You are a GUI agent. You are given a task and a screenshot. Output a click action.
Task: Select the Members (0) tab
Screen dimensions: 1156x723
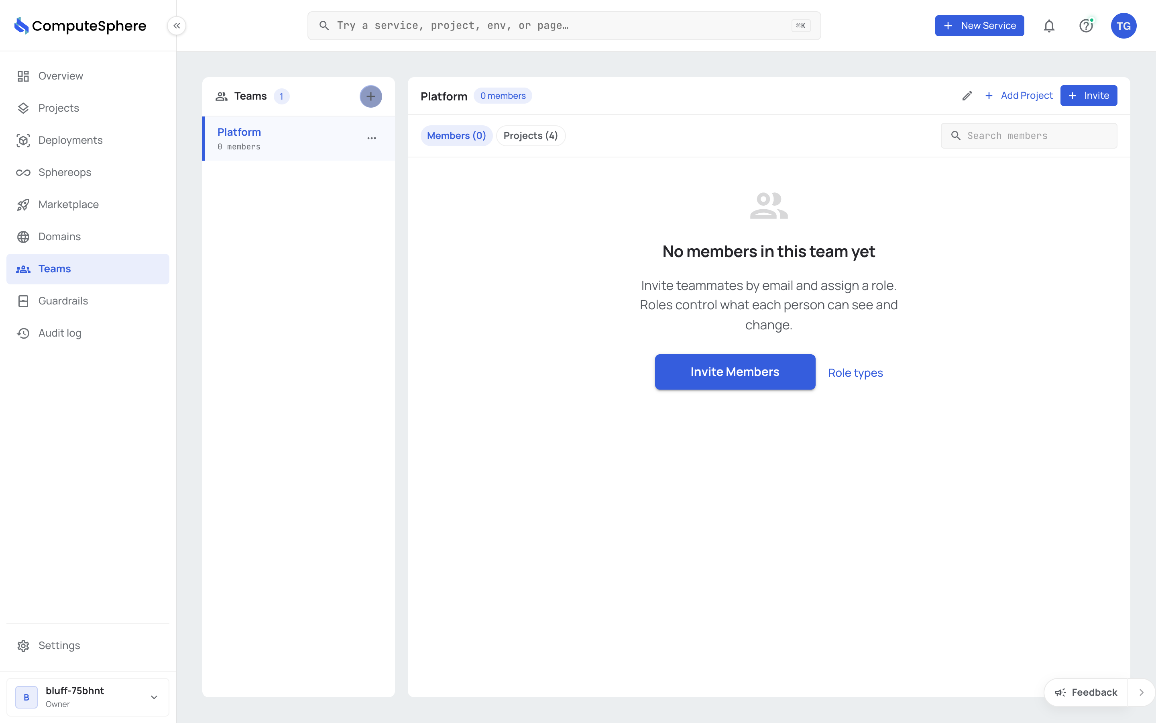pos(456,136)
